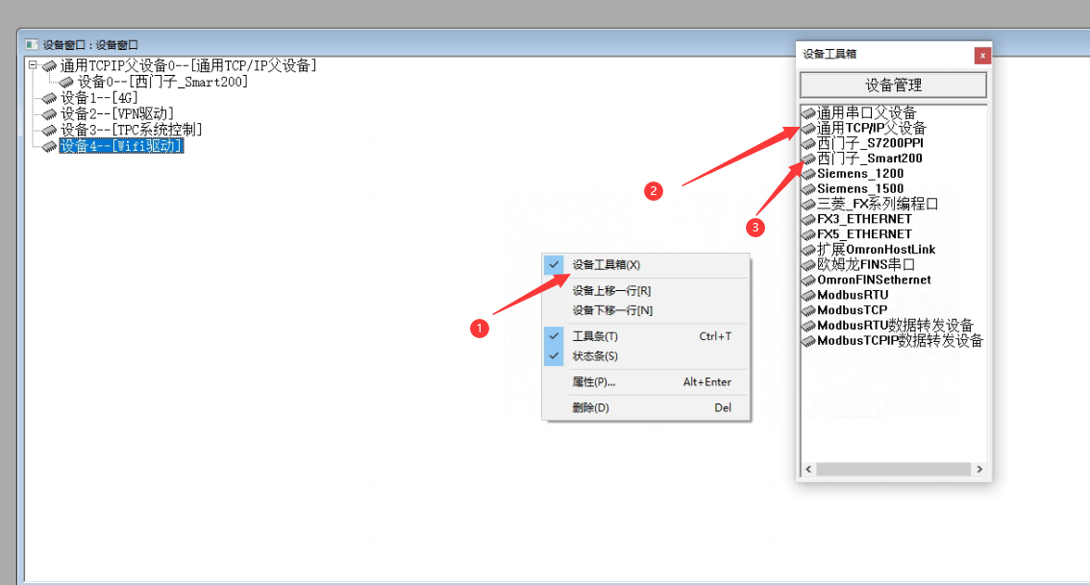
Task: Select 设备3--[TPC系统控制] tree row
Action: tap(132, 130)
